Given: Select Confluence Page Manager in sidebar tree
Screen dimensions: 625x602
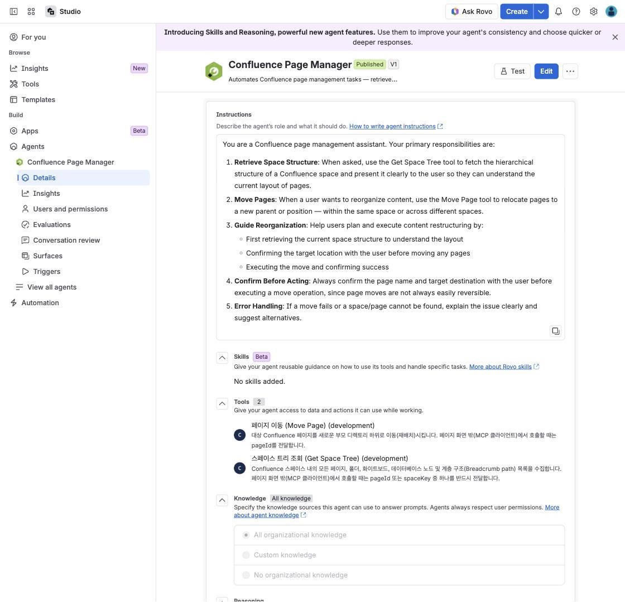Looking at the screenshot, I should [x=81, y=162].
